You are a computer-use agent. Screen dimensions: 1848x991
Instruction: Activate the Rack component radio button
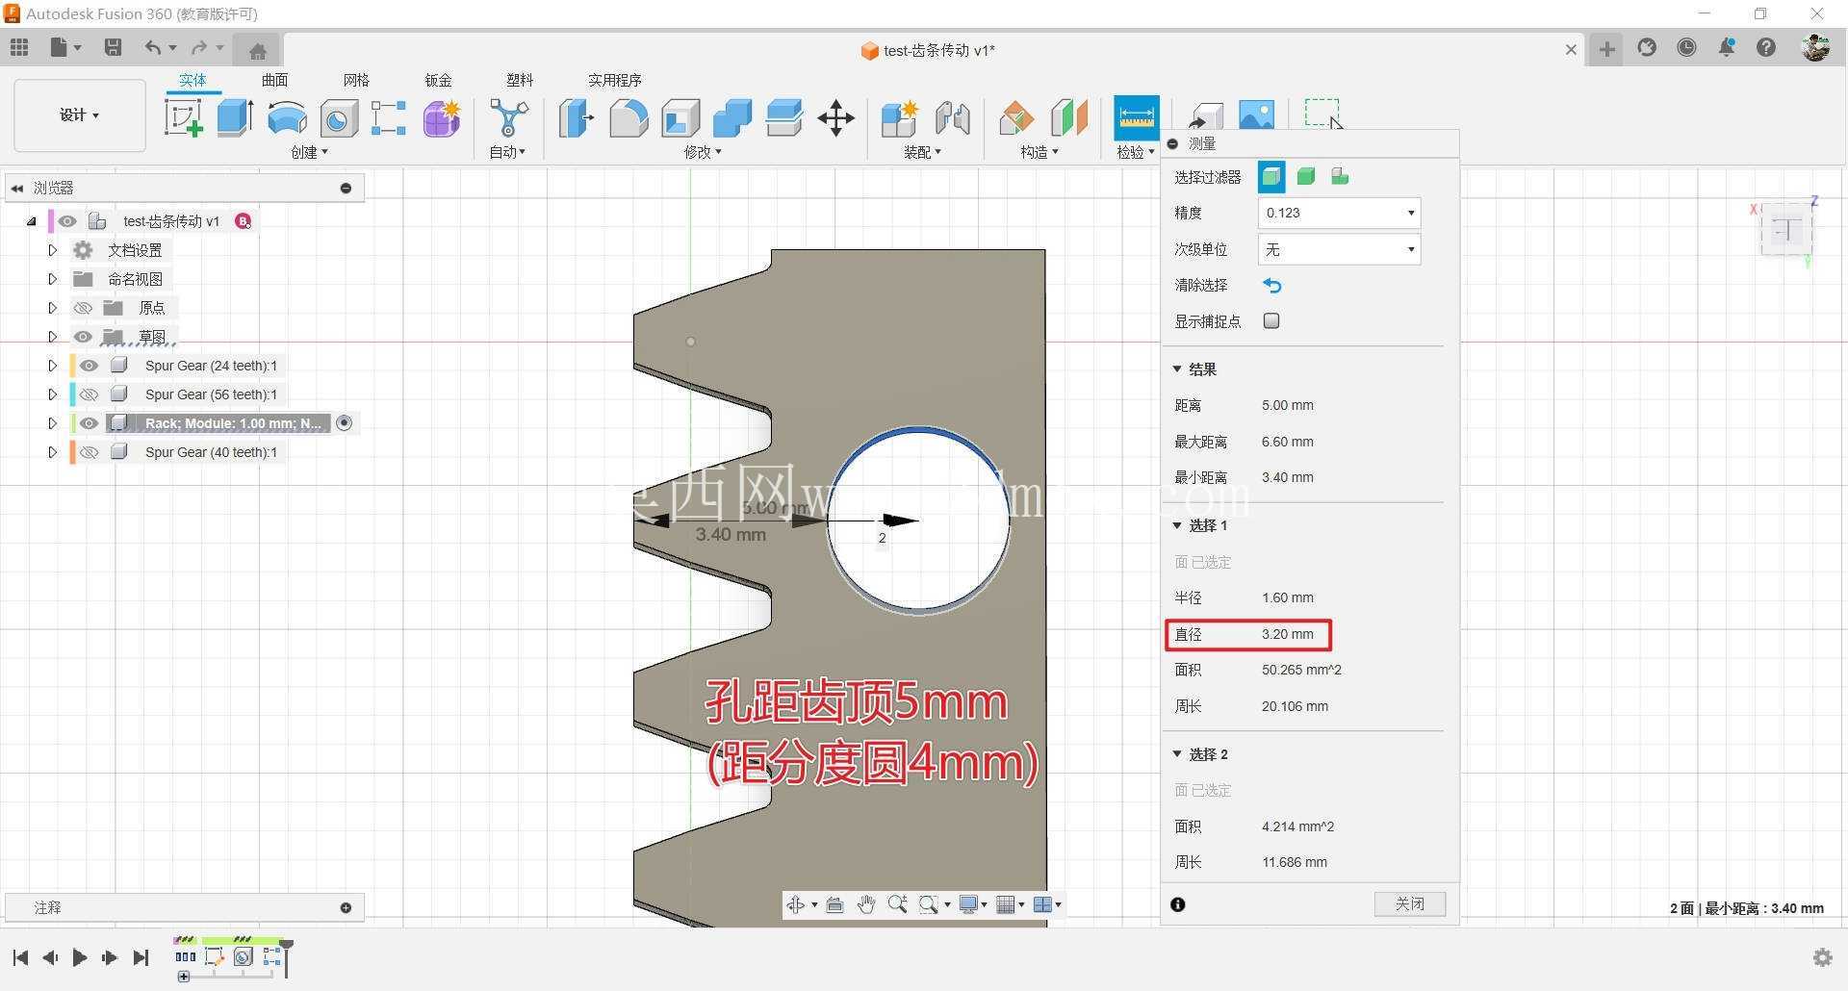tap(345, 423)
